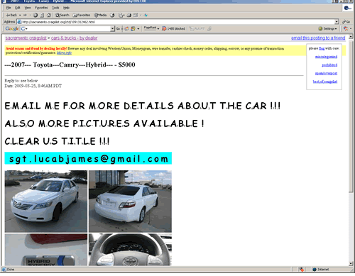Expand the address bar dropdown
The image size is (355, 276).
(x=337, y=22)
